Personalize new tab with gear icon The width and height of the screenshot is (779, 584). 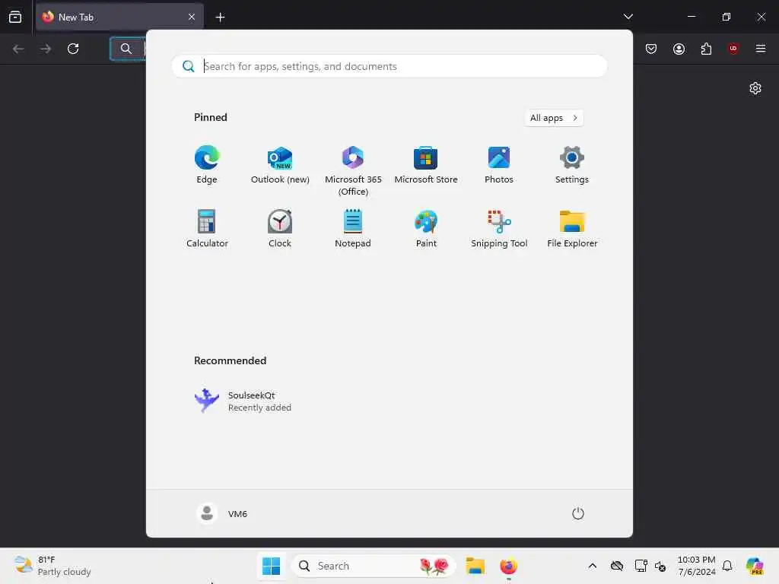(755, 88)
